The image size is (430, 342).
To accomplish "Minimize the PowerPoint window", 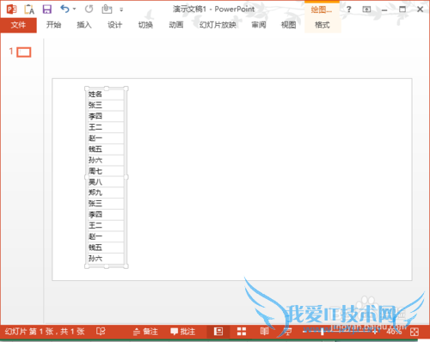I will point(384,9).
